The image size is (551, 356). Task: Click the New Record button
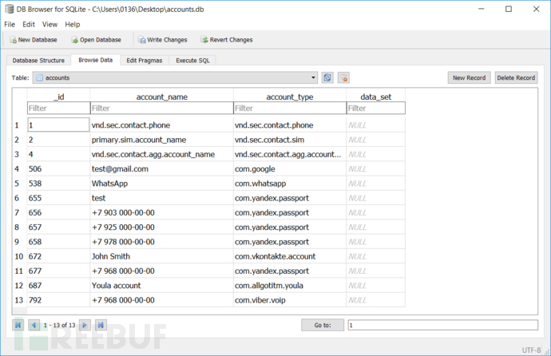click(x=469, y=77)
